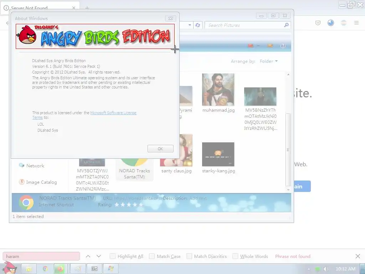Click the Firefox back arrow button
This screenshot has width=365, height=274.
[7, 23]
